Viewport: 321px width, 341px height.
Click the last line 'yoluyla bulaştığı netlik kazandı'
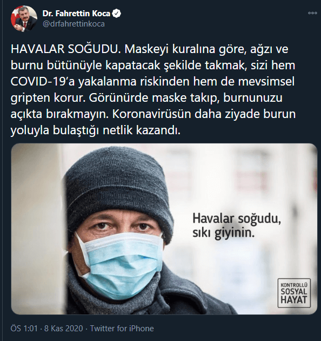96,130
